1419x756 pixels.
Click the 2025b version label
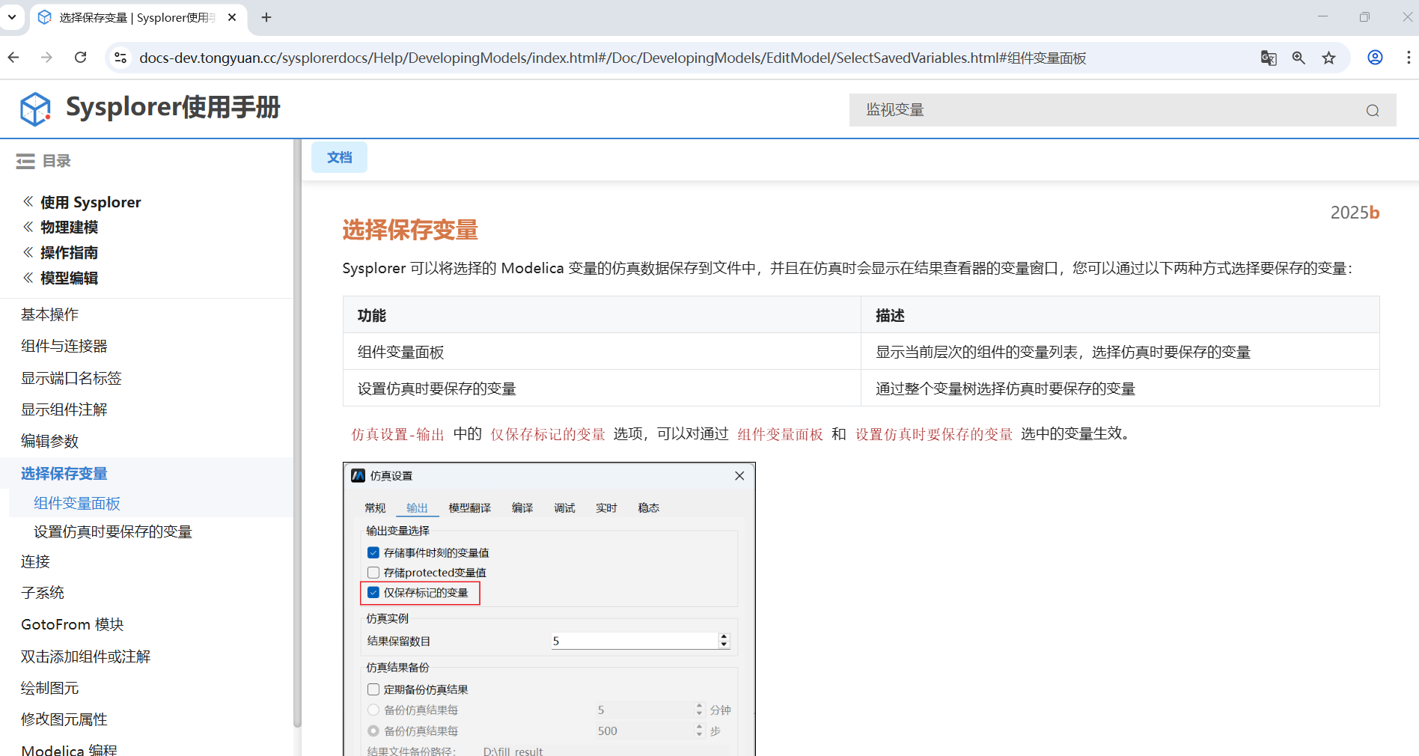[1355, 213]
